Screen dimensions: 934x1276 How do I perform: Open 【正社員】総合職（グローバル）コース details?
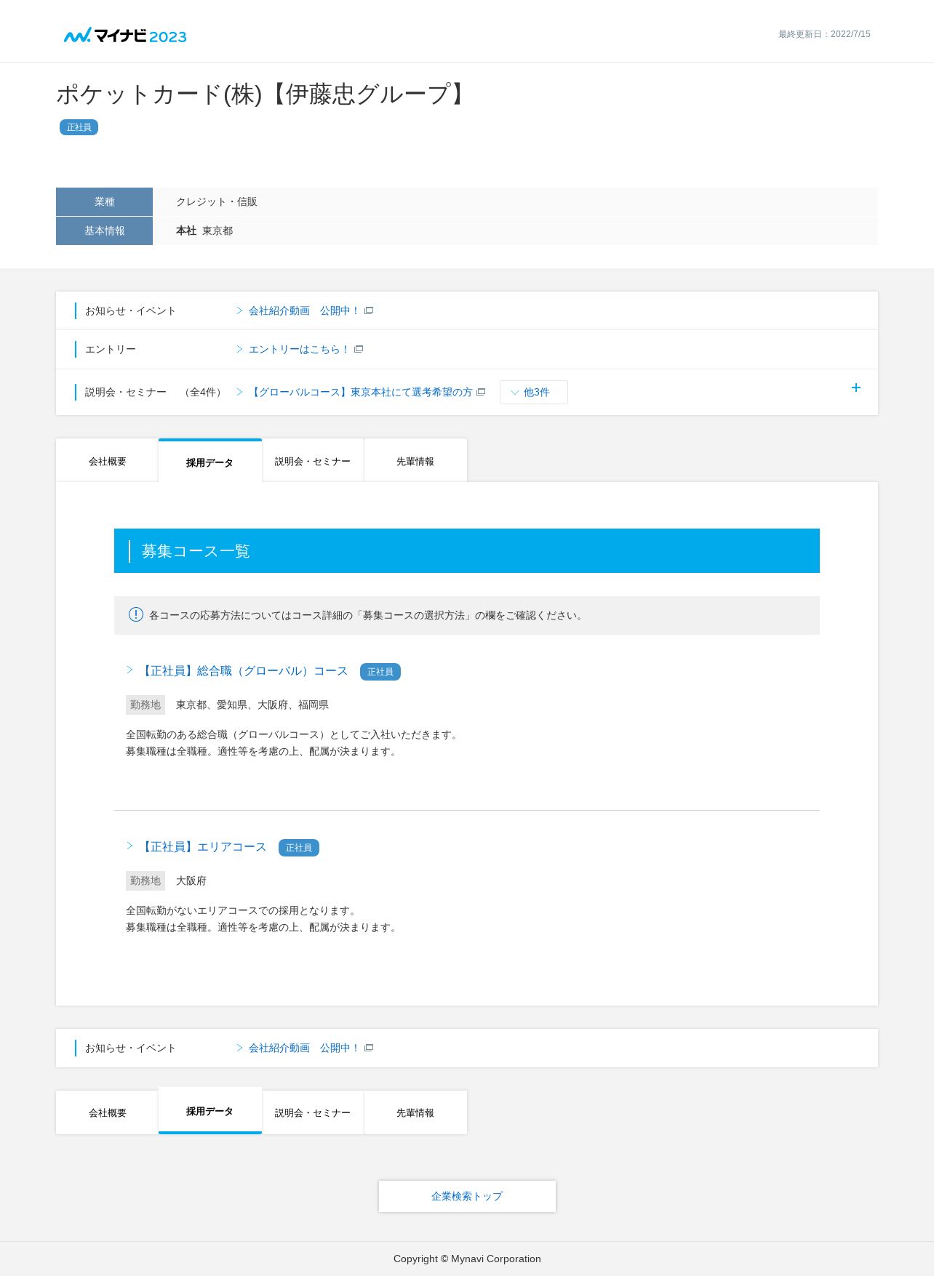click(x=244, y=670)
